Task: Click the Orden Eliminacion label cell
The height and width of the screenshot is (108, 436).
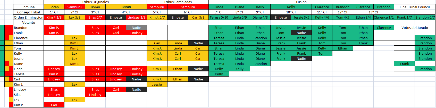Action: [29, 18]
